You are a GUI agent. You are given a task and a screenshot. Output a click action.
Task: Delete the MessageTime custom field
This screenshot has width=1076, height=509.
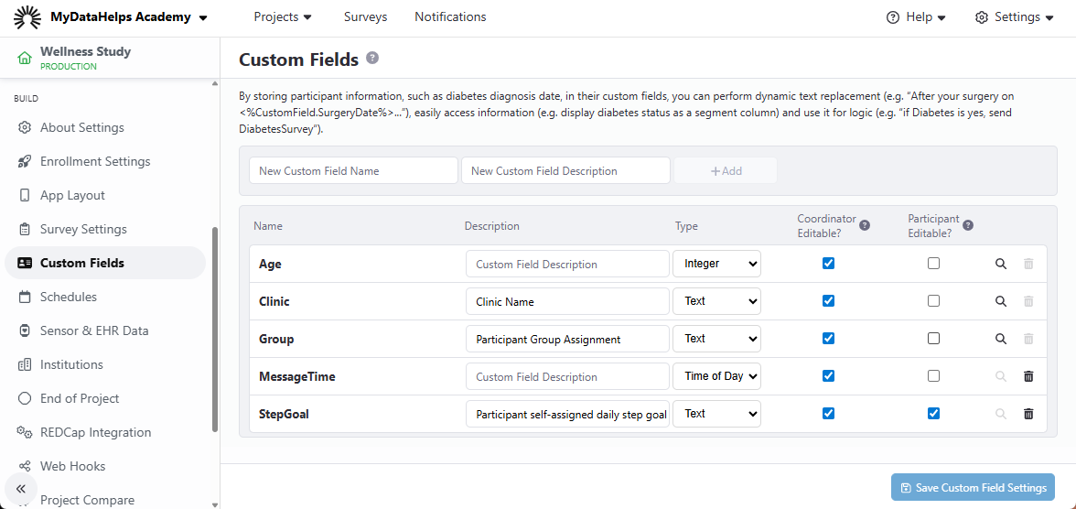pos(1028,376)
